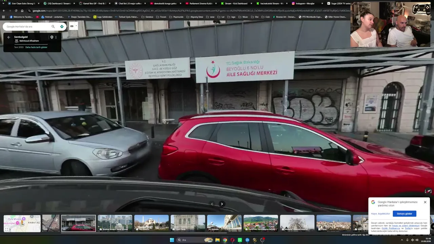Image resolution: width=434 pixels, height=244 pixels.
Task: Switch to the Instagram • Mesajlar tab
Action: pos(308,3)
